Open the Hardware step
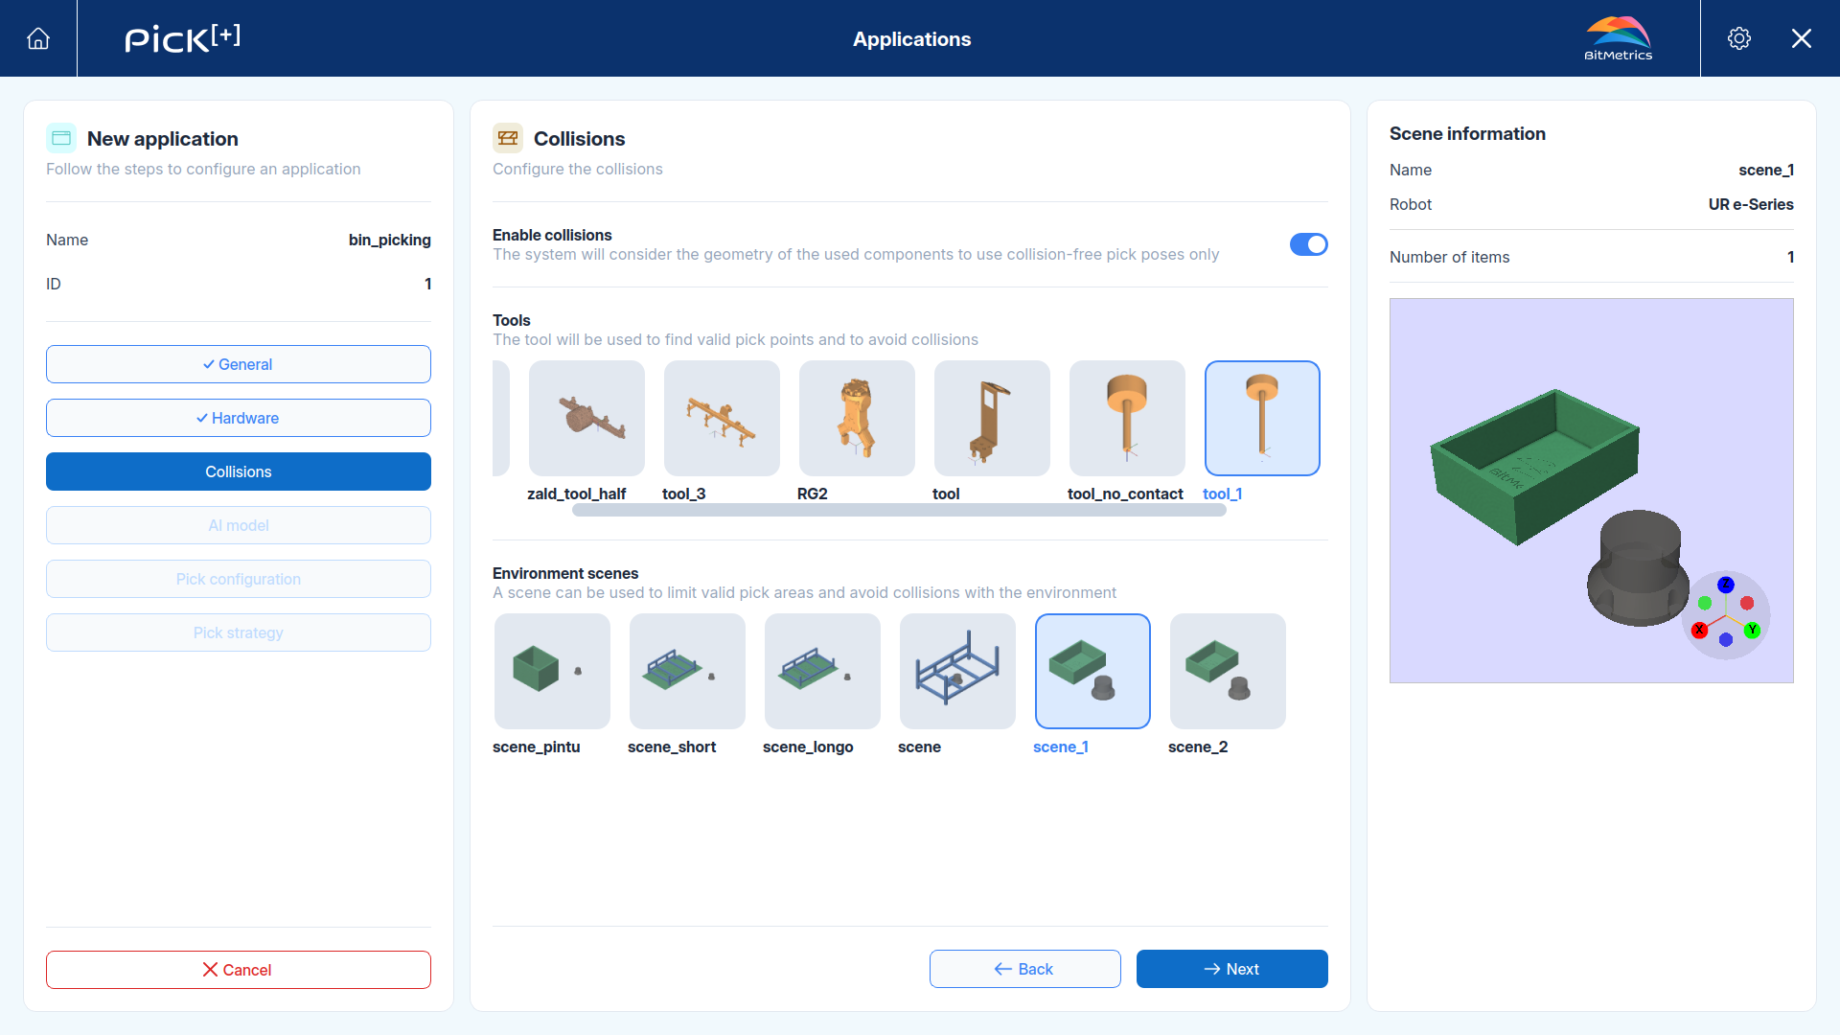 click(239, 418)
